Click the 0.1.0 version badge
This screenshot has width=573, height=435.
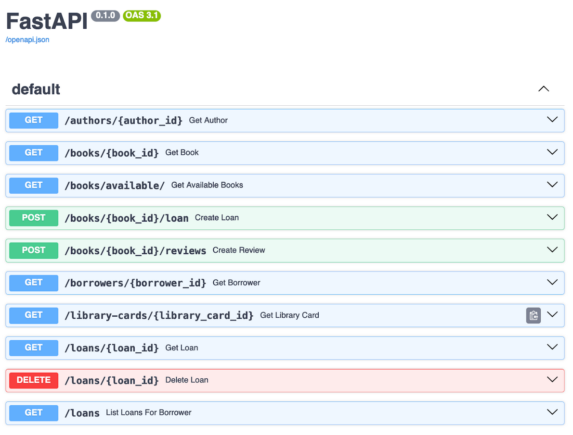pos(105,16)
